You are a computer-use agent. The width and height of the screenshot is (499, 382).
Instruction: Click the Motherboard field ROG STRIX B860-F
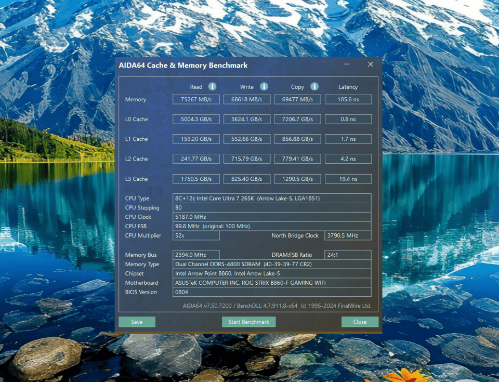pyautogui.click(x=272, y=283)
